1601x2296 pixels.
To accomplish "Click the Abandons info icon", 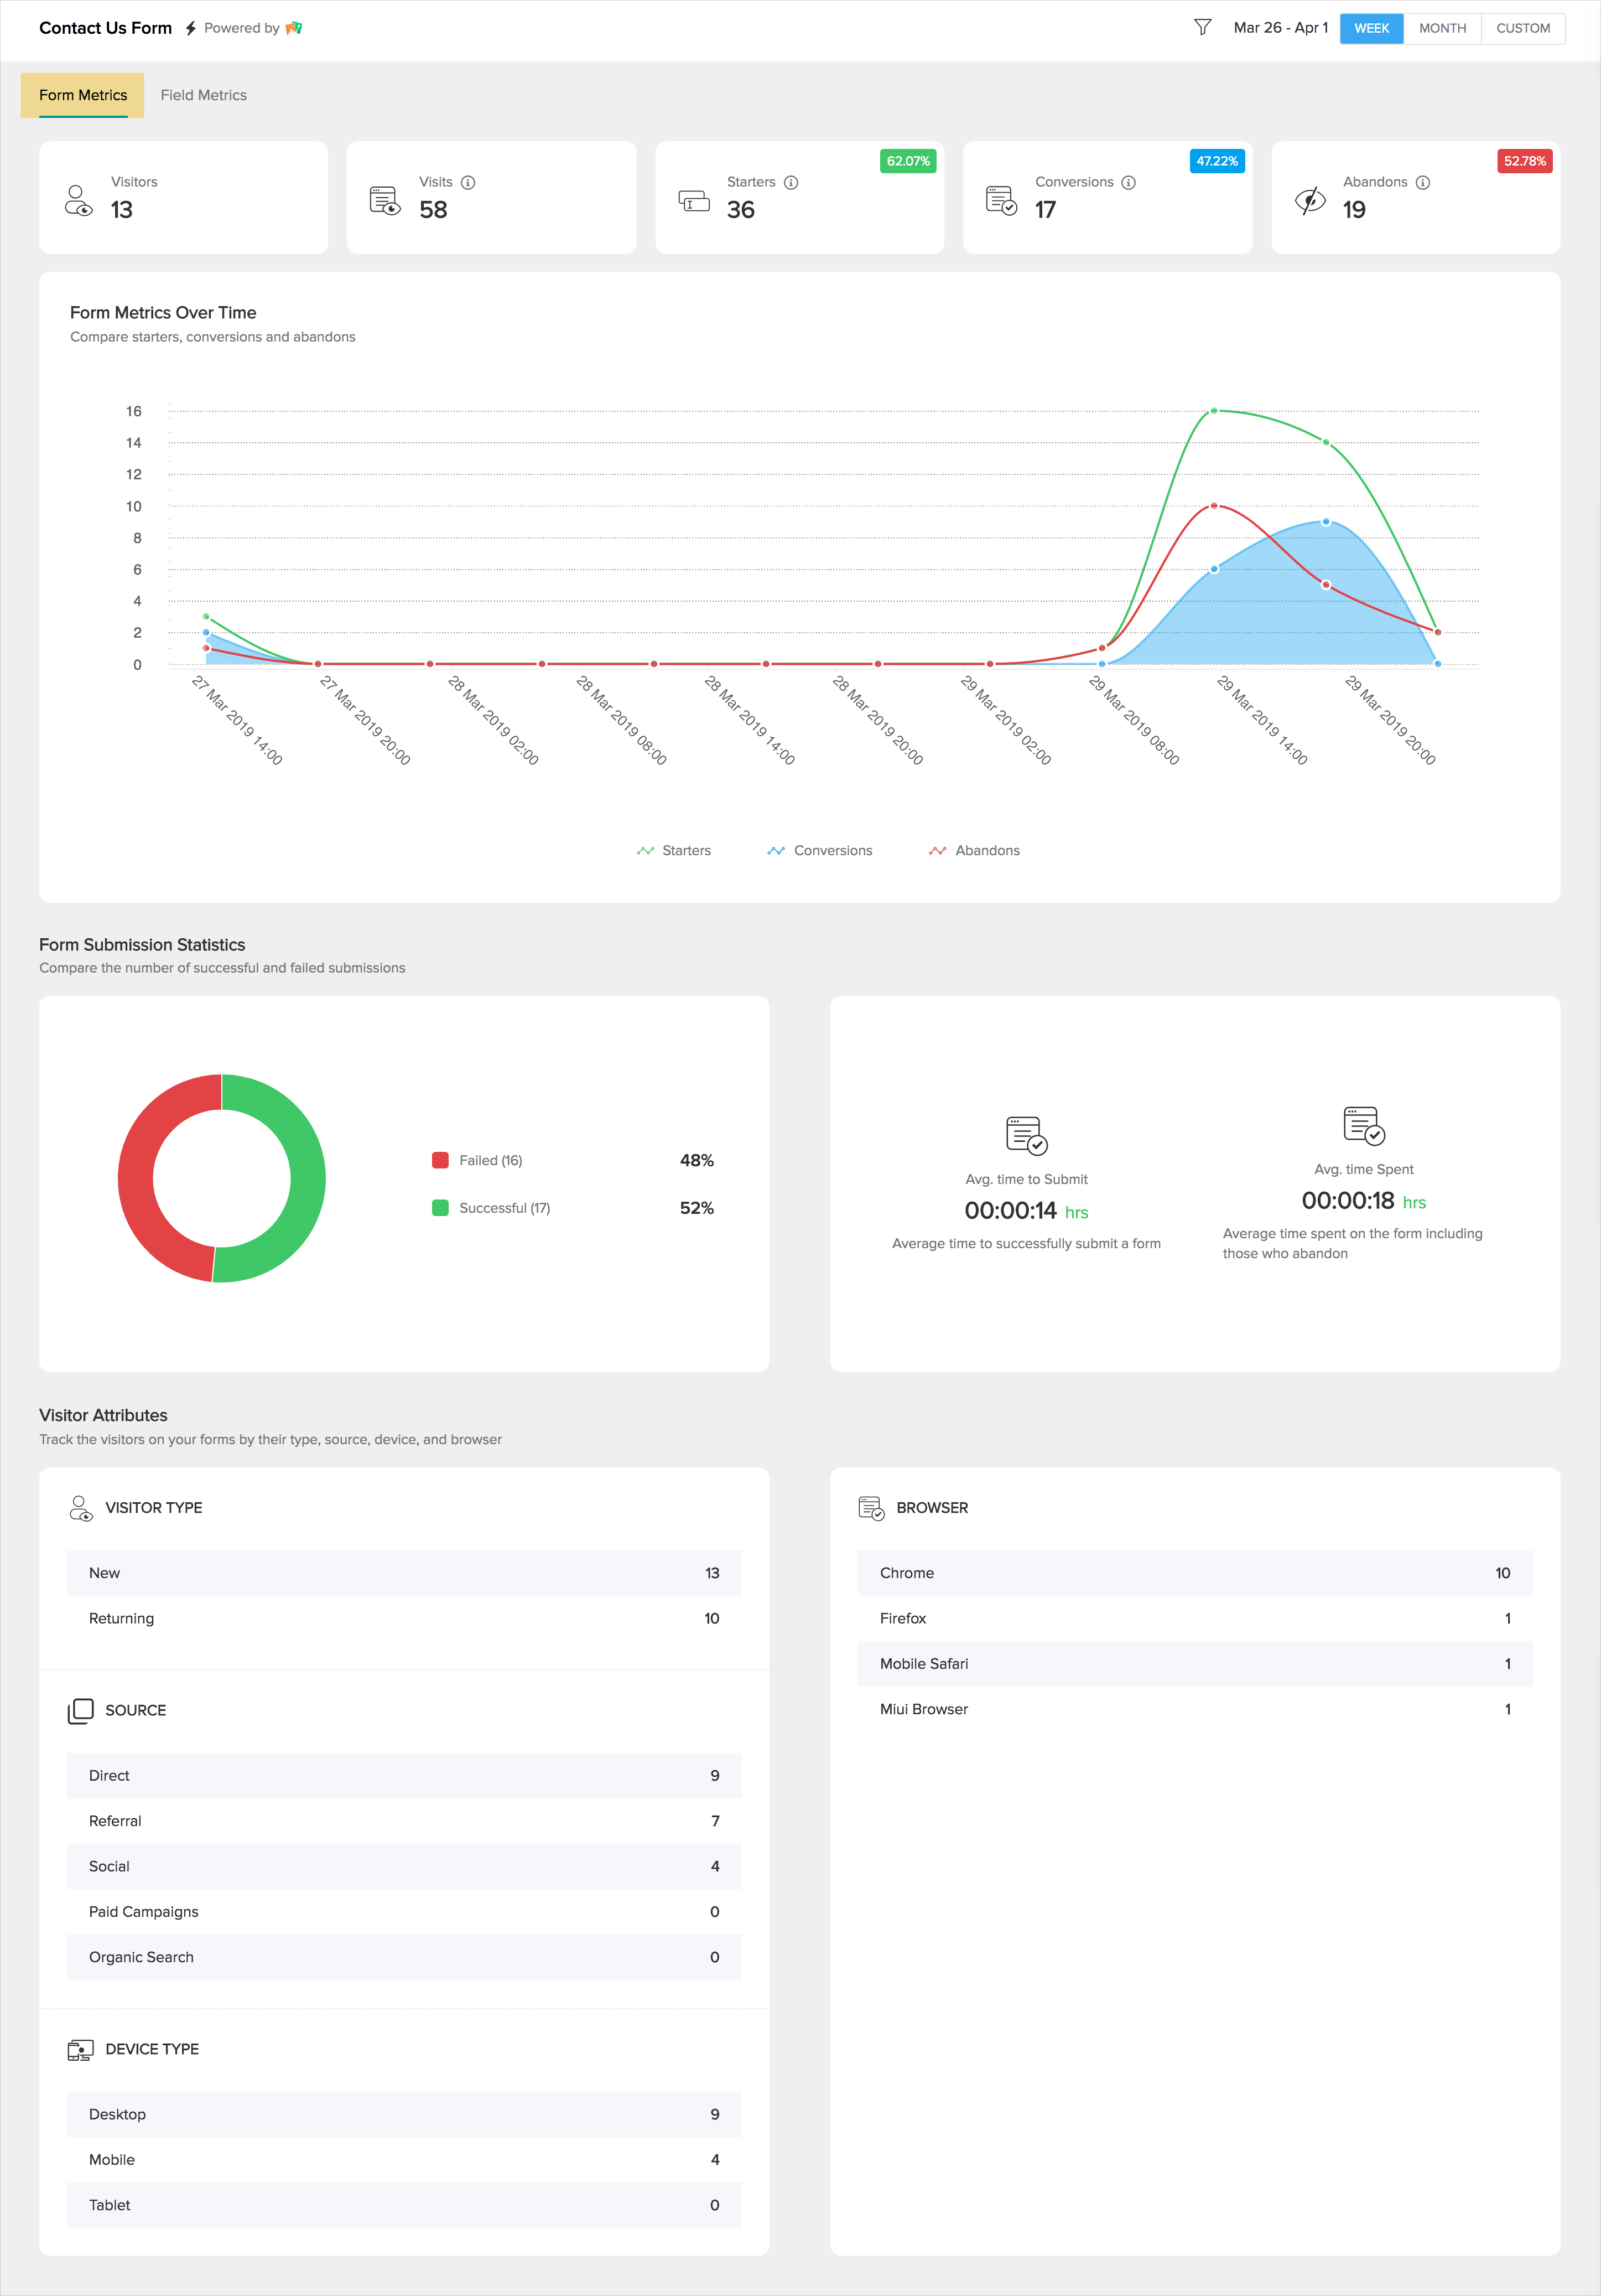I will [1422, 182].
